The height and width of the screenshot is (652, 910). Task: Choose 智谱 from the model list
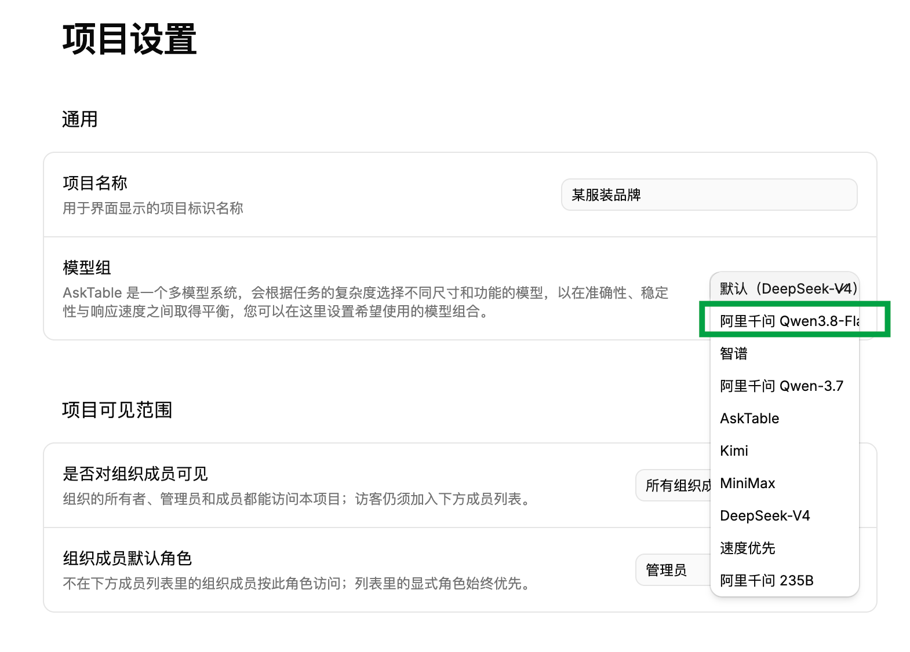tap(785, 353)
